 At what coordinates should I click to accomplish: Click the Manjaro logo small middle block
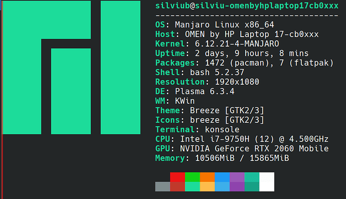point(71,91)
